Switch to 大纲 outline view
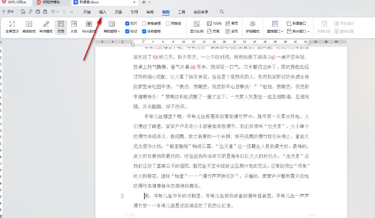This screenshot has height=218, width=375. coord(73,27)
